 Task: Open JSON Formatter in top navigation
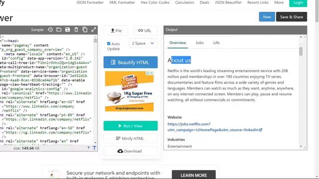(x=90, y=2)
